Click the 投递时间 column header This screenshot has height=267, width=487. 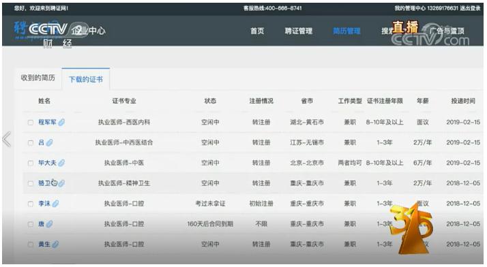[463, 101]
